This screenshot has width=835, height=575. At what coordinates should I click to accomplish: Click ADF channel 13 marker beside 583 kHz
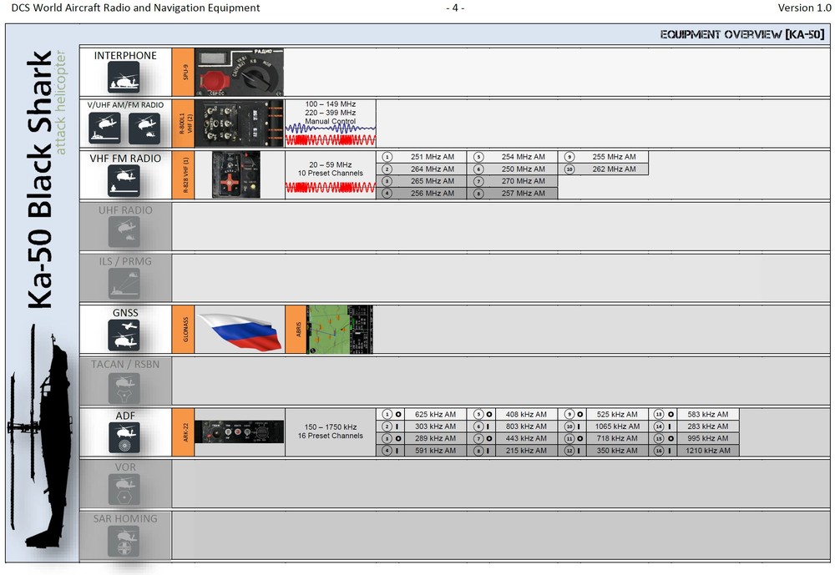[x=659, y=414]
